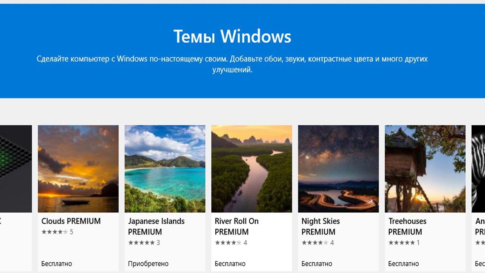Click the description starting with Сделайте компьютер

click(232, 64)
